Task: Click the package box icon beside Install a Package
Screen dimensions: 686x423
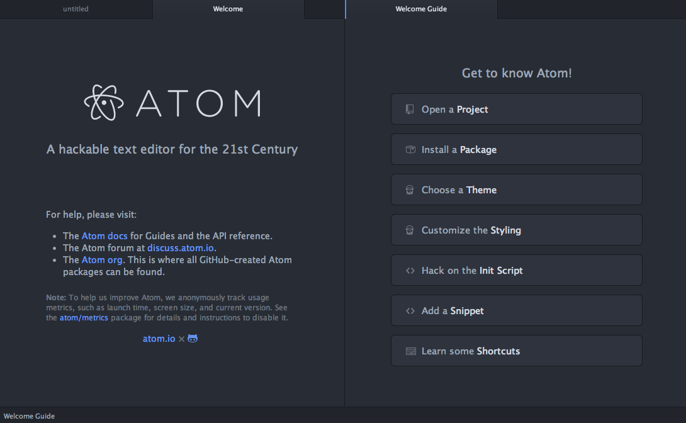Action: pos(410,150)
